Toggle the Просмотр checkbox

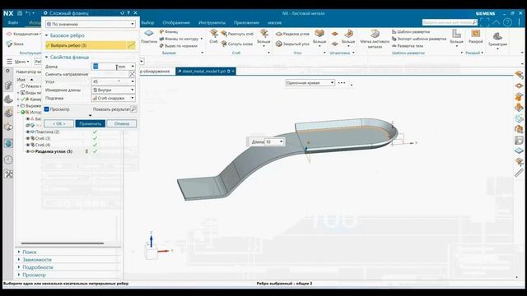point(47,109)
